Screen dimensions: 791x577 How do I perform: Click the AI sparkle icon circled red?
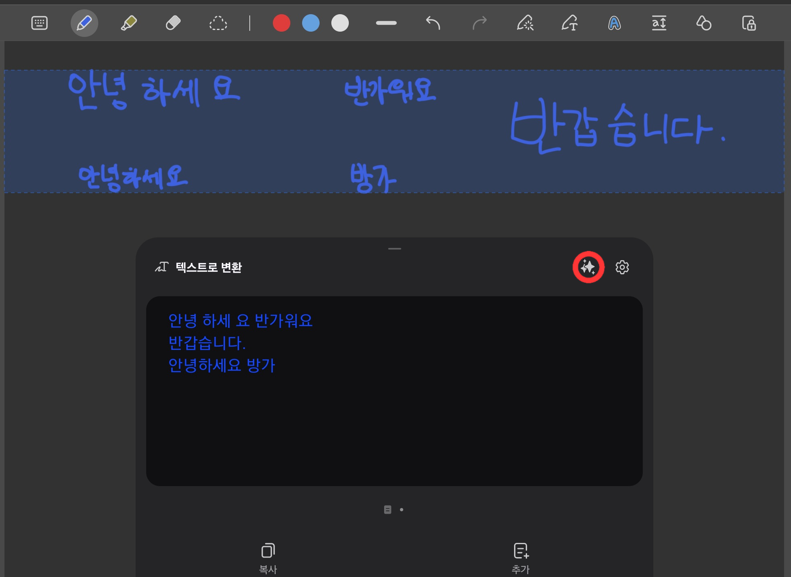588,267
